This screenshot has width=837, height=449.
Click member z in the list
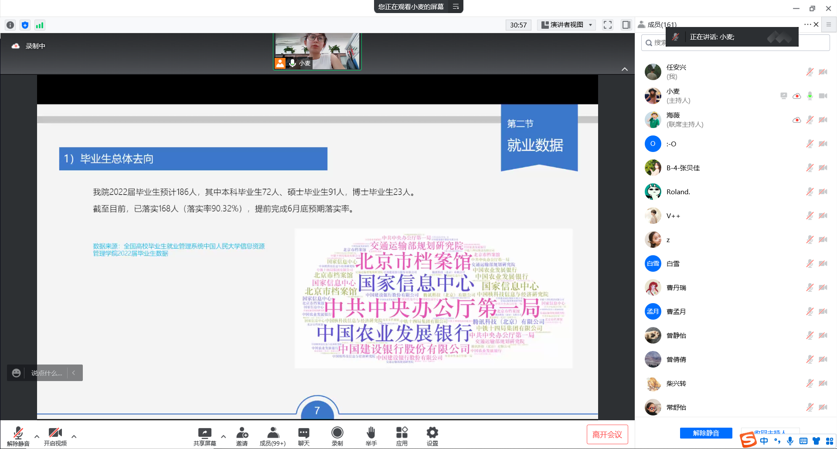coord(735,240)
